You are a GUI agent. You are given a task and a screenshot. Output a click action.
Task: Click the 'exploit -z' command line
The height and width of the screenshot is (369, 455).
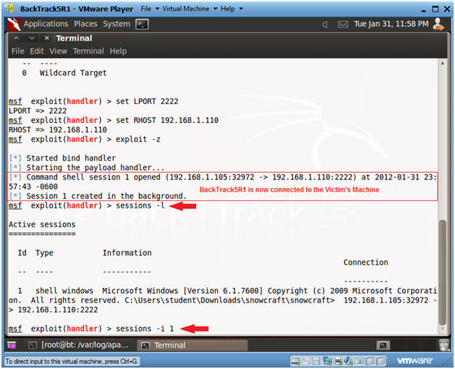pos(85,140)
